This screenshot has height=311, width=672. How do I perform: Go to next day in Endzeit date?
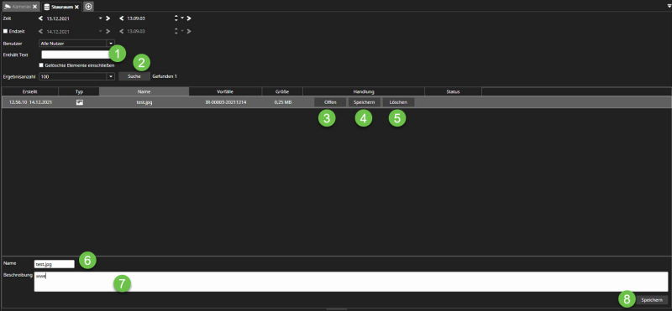[x=108, y=31]
